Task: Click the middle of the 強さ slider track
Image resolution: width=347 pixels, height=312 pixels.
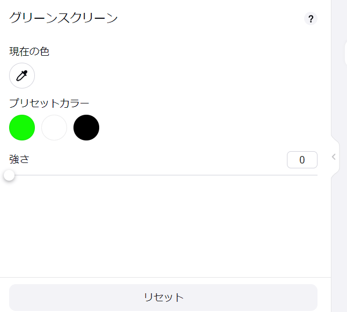Action: [164, 175]
